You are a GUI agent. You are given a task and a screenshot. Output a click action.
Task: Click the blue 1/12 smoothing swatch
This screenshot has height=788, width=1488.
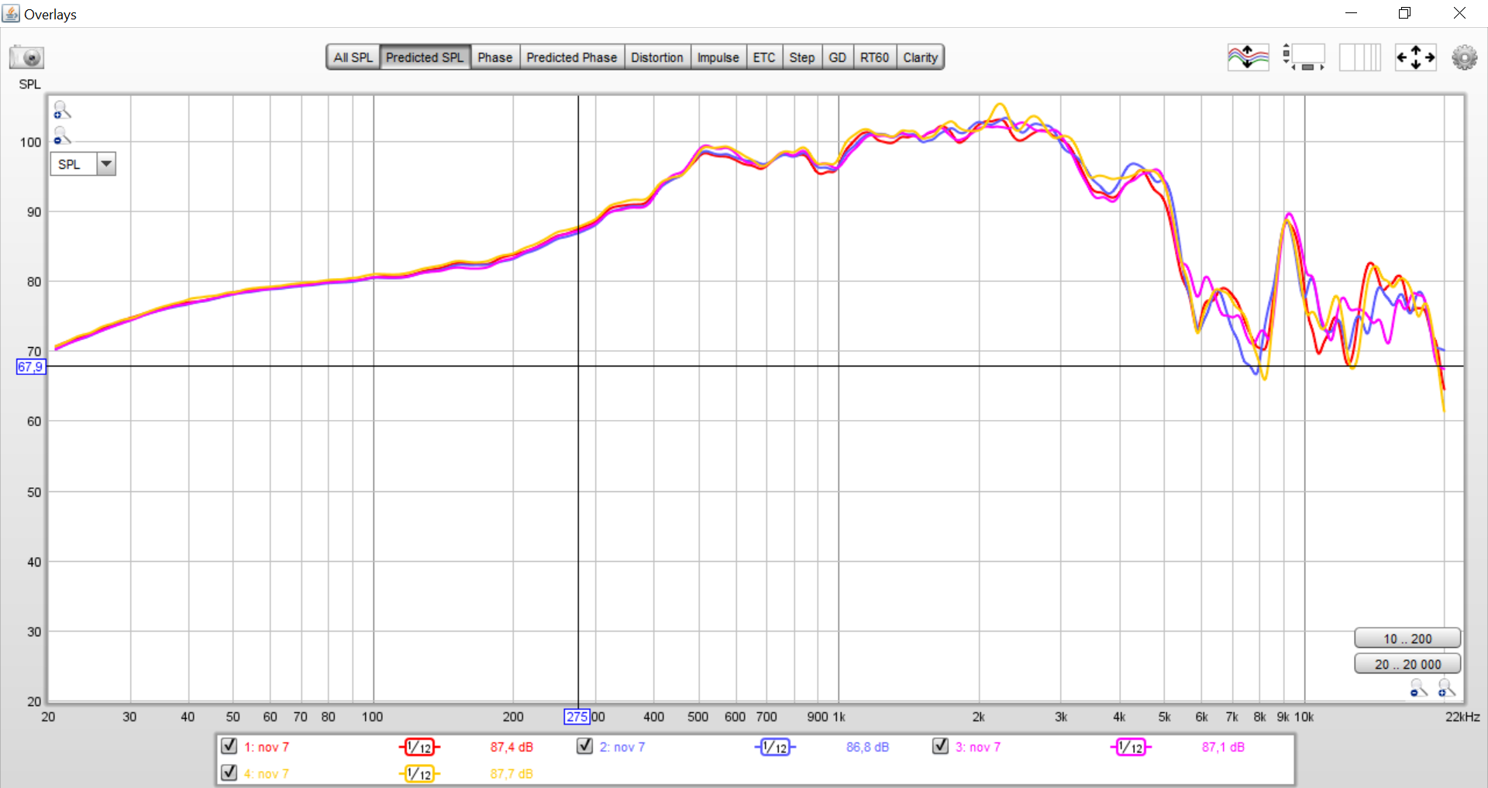775,747
